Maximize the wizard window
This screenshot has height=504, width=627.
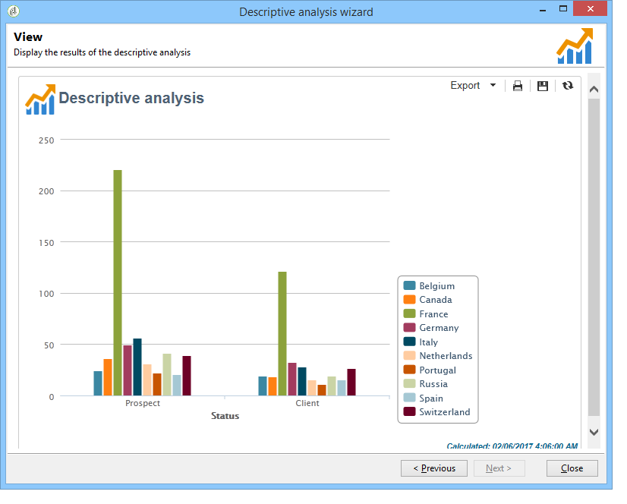563,9
